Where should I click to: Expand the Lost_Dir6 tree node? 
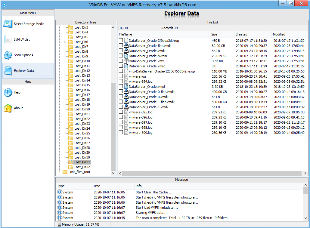(65, 42)
